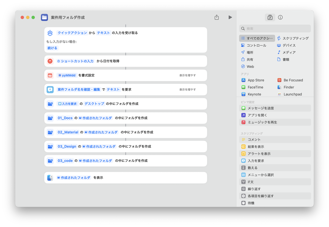Choose FaceTime in the apps list
The height and width of the screenshot is (227, 329).
point(252,87)
